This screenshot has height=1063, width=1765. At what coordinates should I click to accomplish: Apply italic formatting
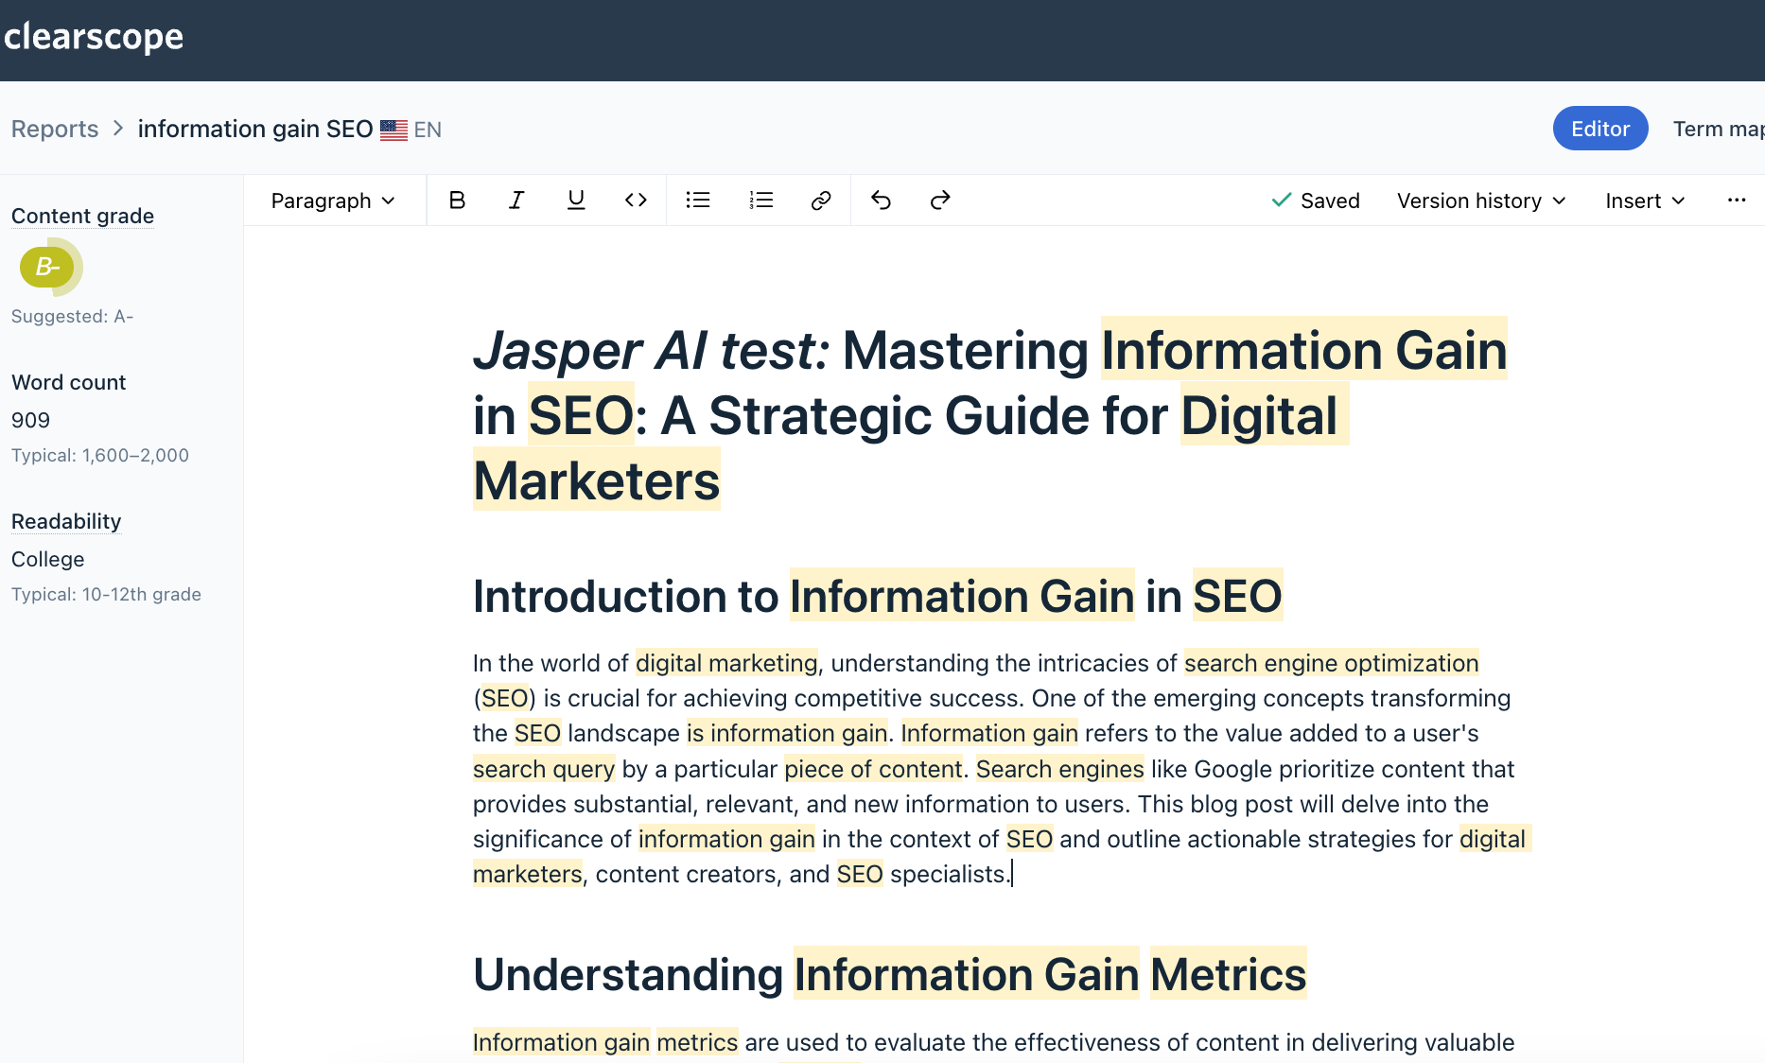click(516, 200)
